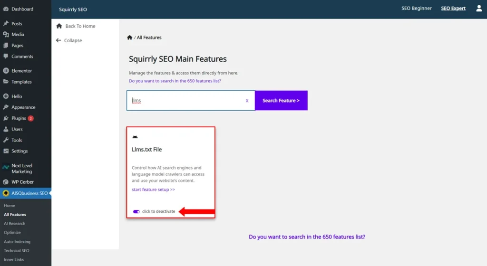487x266 pixels.
Task: Click the Elementor icon
Action: [6, 71]
